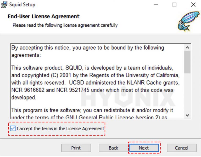Cancel the Squid installation
Viewport: 201px width, 157px height.
(x=181, y=148)
